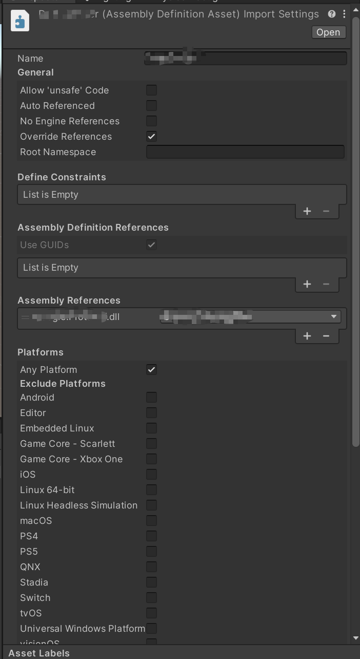Remove a Define Constraint with minus icon

(x=326, y=211)
